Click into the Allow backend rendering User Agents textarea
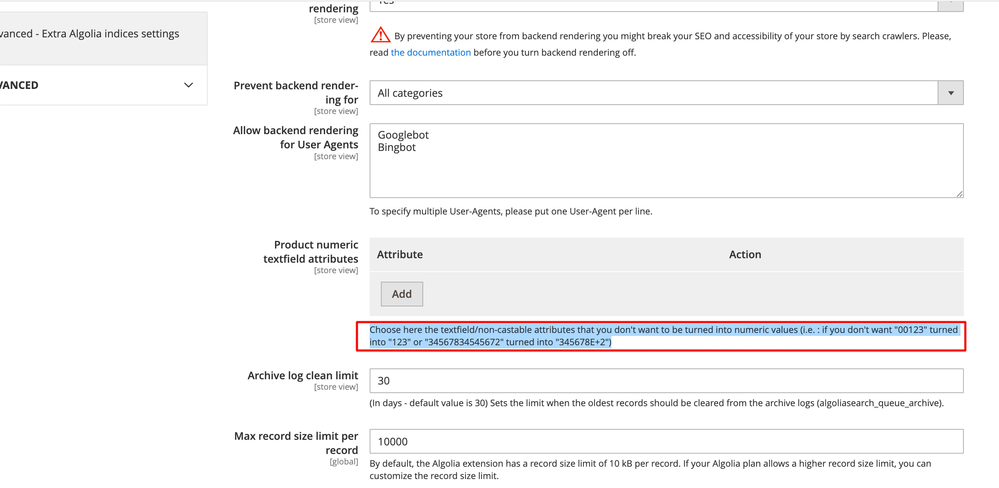 tap(659, 161)
